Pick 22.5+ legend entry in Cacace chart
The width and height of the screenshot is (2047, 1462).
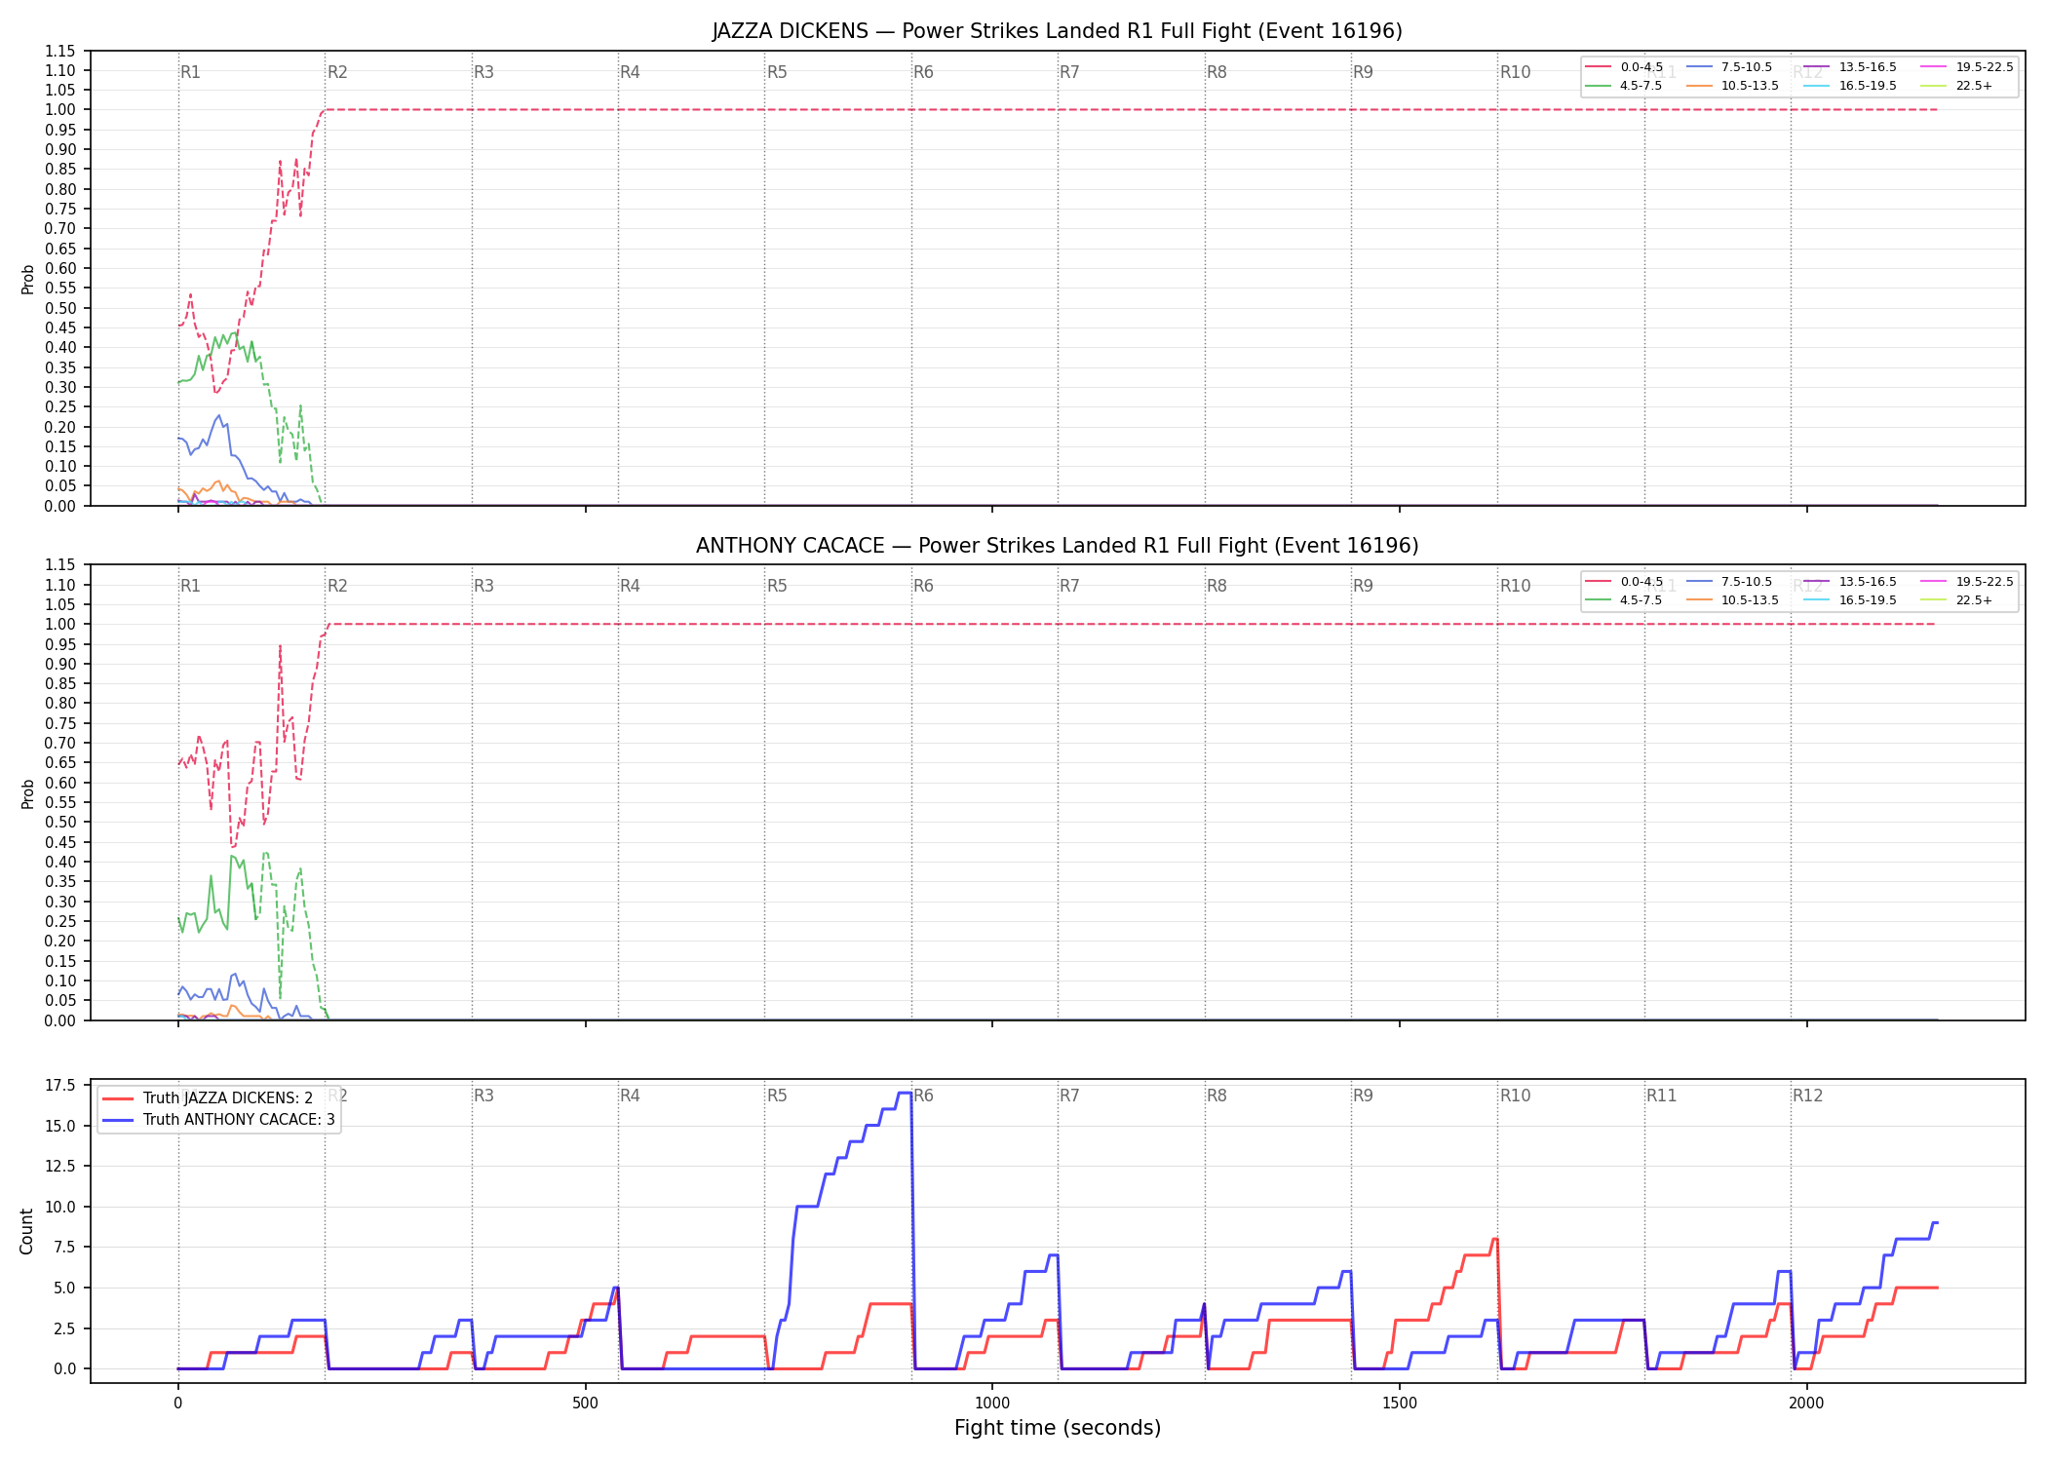pos(1956,600)
